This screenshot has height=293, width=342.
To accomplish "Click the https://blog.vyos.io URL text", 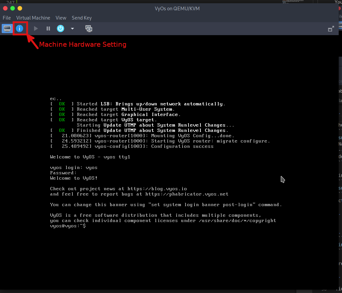I will coord(157,189).
